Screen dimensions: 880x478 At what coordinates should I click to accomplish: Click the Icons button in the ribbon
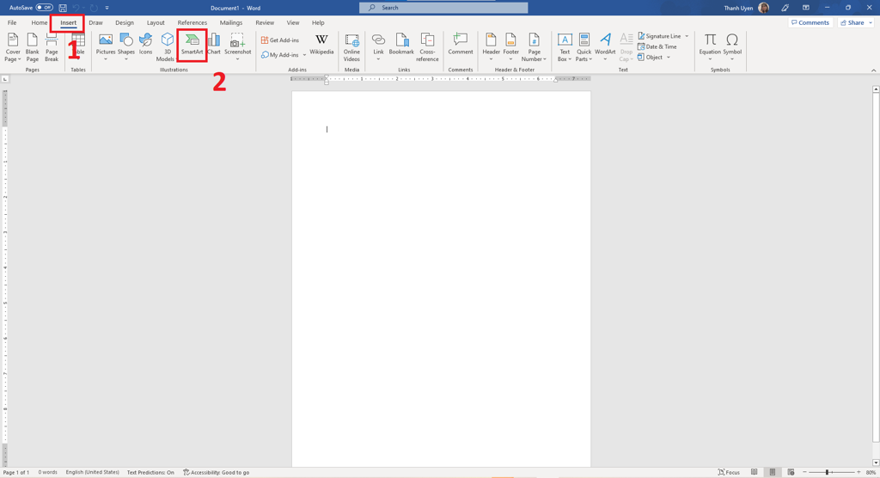pos(145,45)
